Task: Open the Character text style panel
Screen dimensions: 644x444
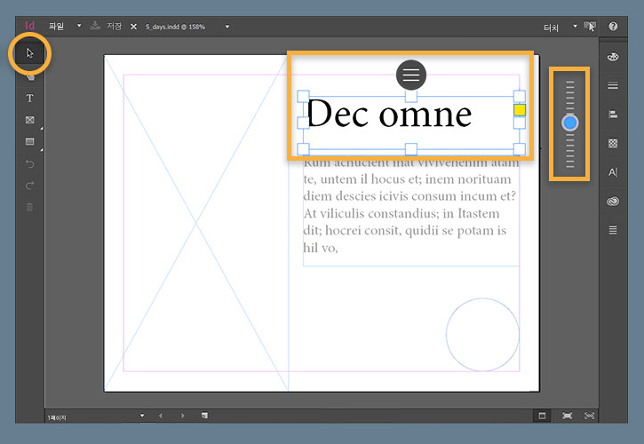Action: [612, 172]
